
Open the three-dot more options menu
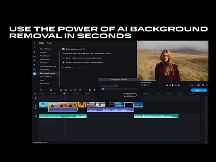206,85
